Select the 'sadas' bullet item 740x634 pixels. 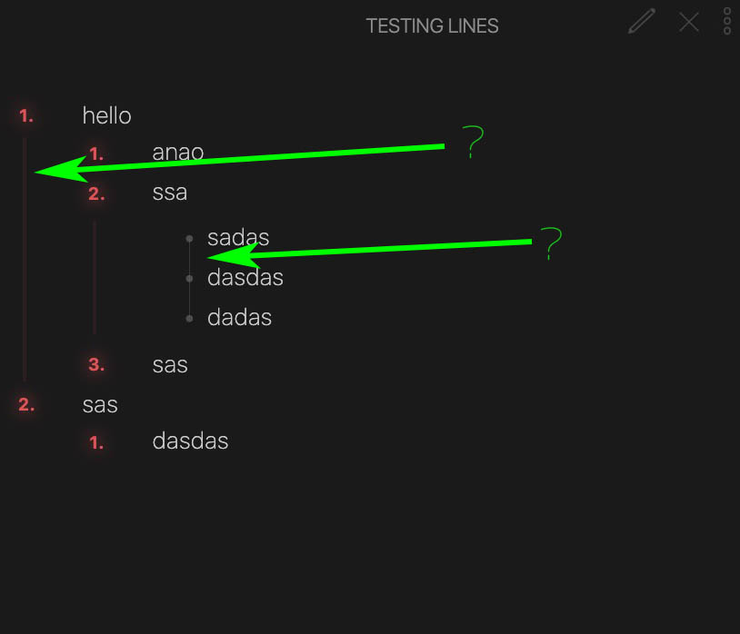tap(238, 237)
